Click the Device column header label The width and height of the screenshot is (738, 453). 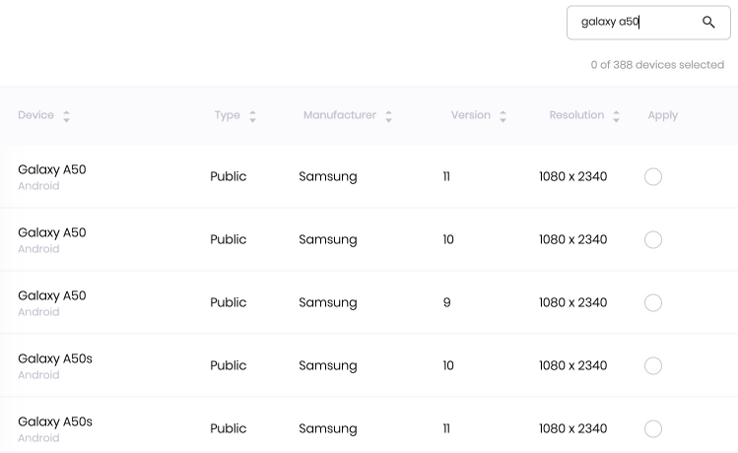click(x=35, y=115)
